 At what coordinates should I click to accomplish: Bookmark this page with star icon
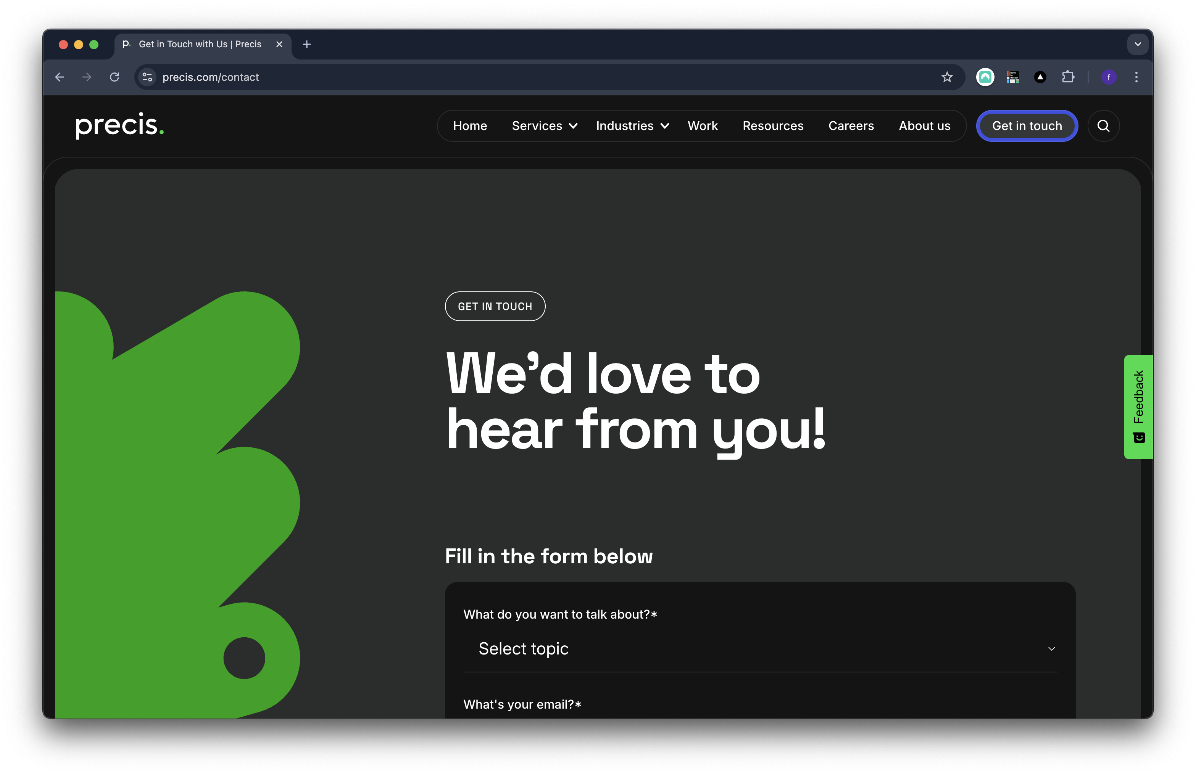[x=947, y=77]
